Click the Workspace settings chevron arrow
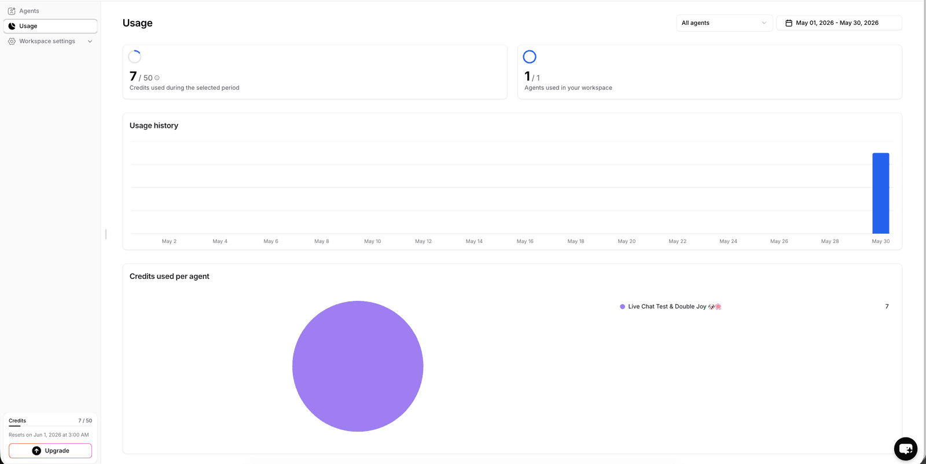The width and height of the screenshot is (926, 464). tap(90, 42)
